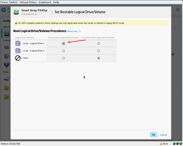
Task: Click the 'Boot Logical Drive/Volume Precedence' heading
Action: click(x=40, y=31)
